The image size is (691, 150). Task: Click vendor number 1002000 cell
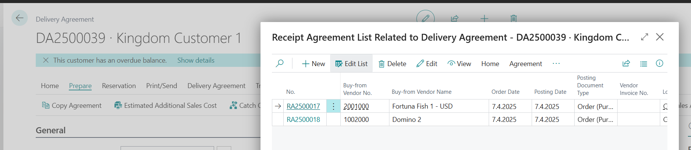tap(365, 120)
